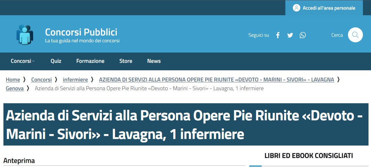Click the Concorsi Pubblici people logo
The height and width of the screenshot is (167, 371).
pos(25,34)
